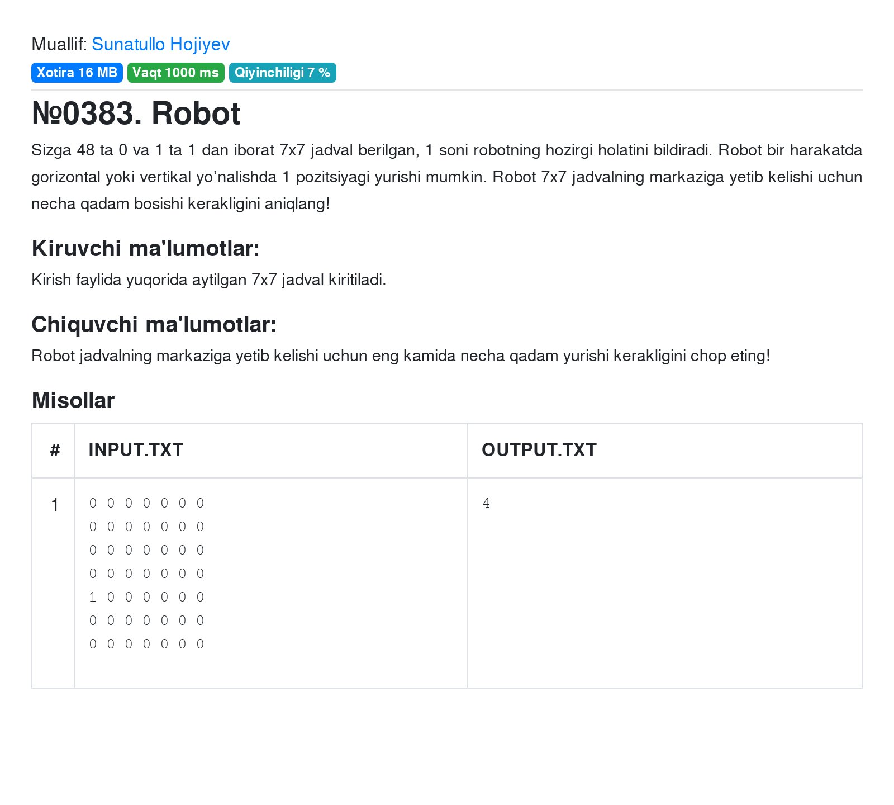Screen dimensions: 894x805
Task: Click the output value 4
Action: click(486, 503)
